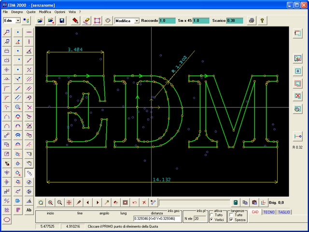Screen dimensions: 309x232
Task: Select the Tutto radio button under attiva
Action: pos(211,215)
